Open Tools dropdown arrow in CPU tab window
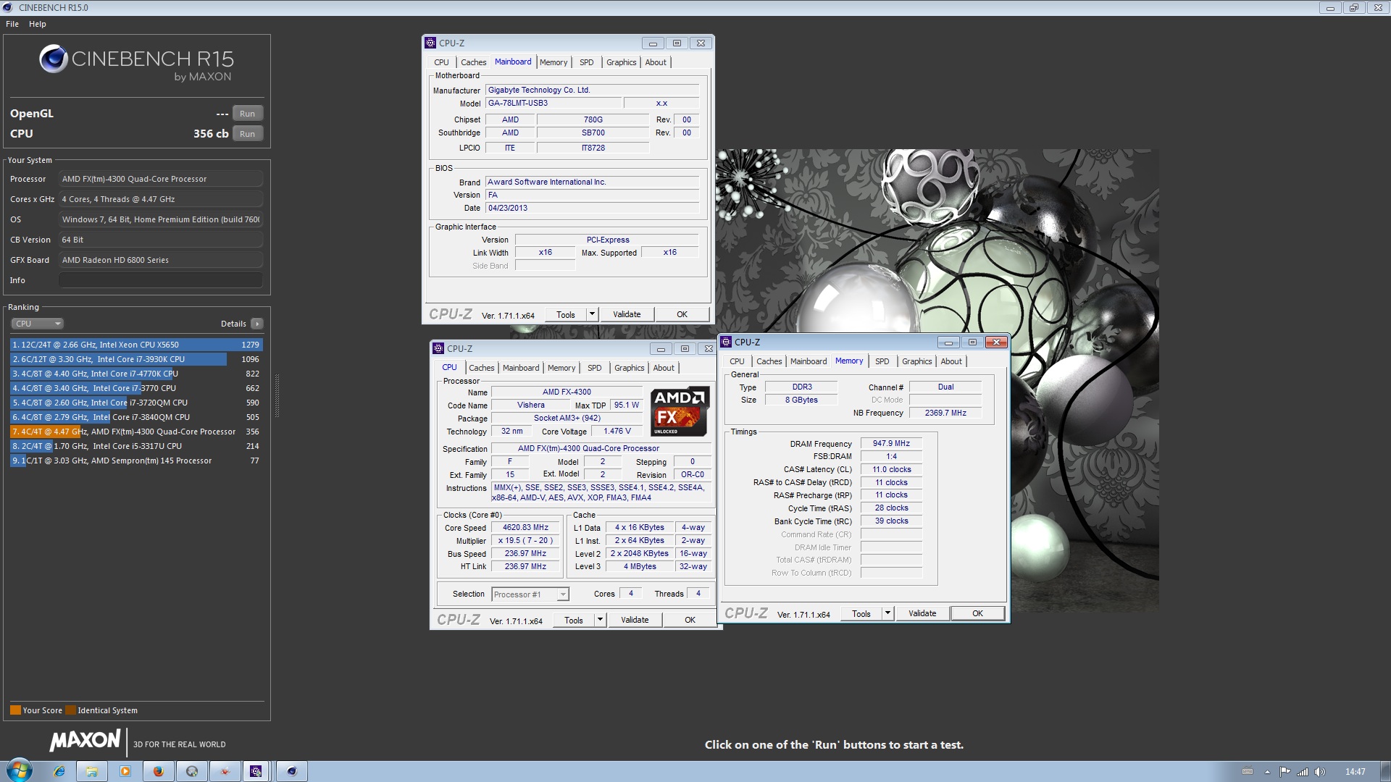 click(600, 620)
